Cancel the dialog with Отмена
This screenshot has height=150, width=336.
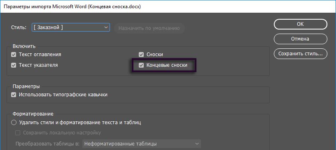pos(301,39)
